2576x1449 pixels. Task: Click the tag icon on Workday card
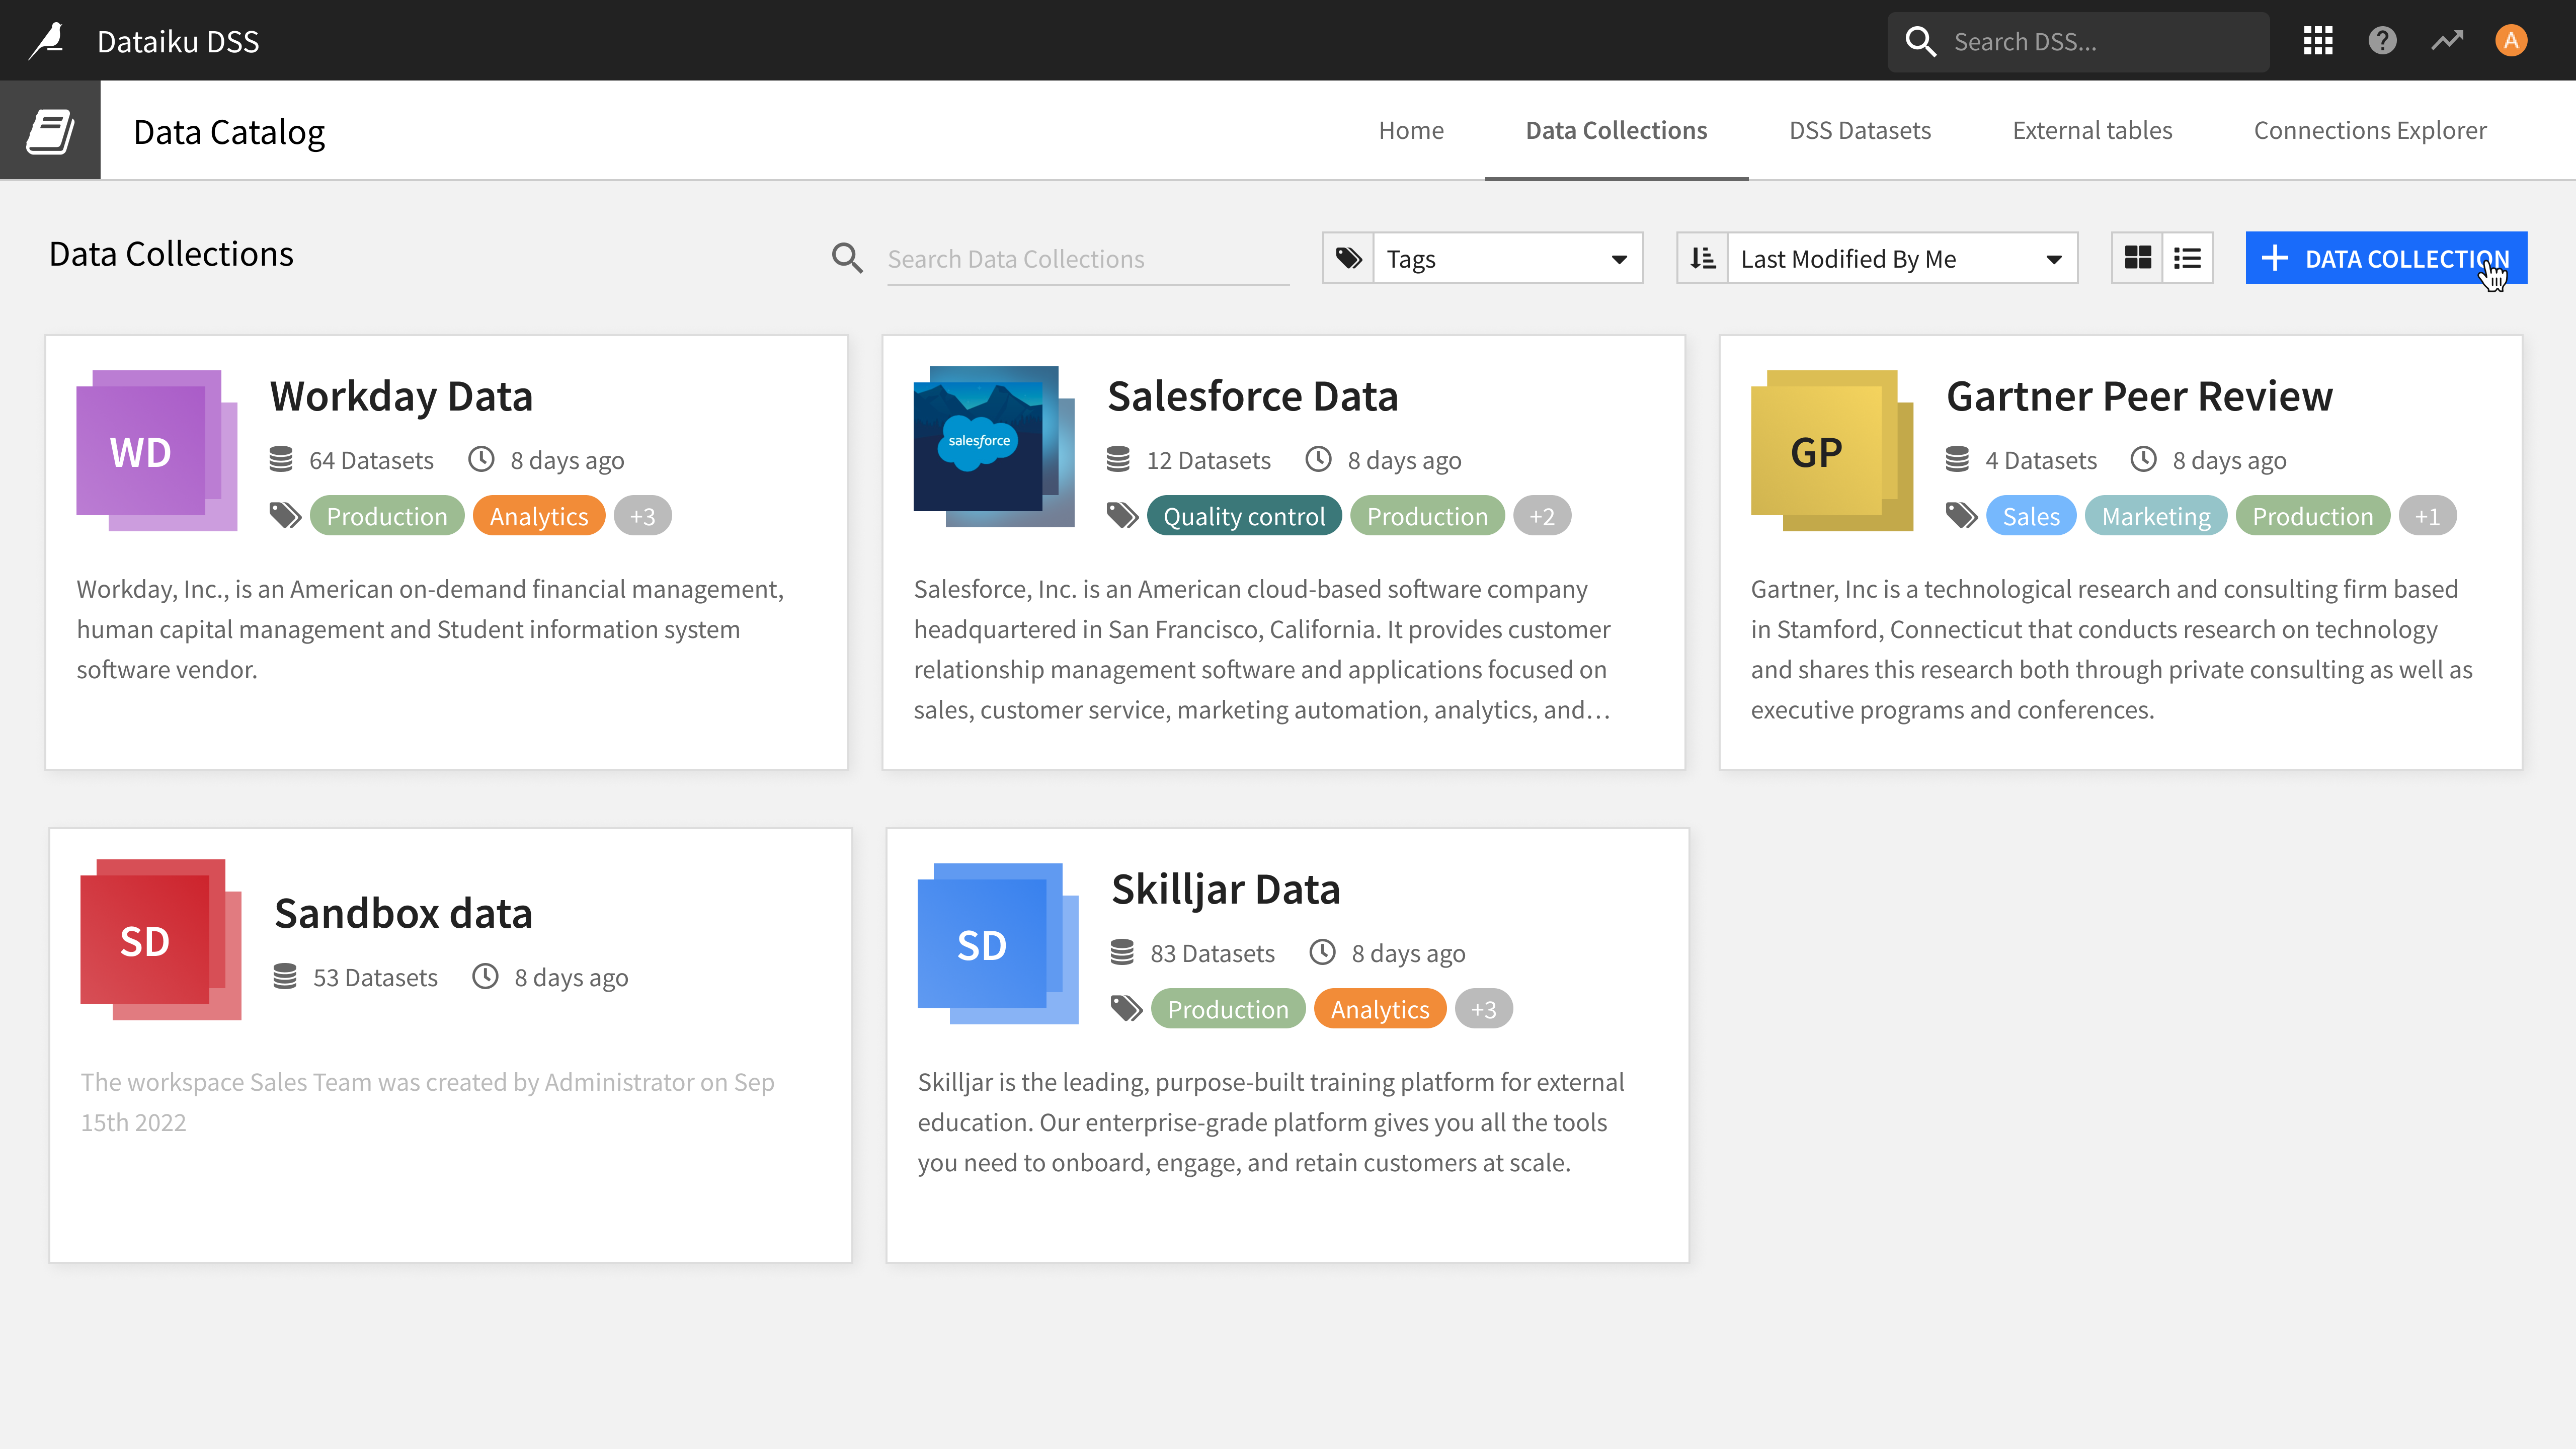pos(286,516)
